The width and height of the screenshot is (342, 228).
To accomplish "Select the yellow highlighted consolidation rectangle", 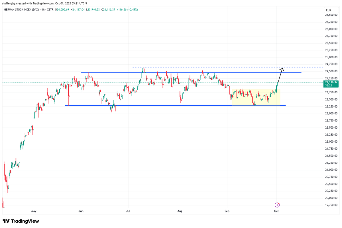I will pos(256,98).
